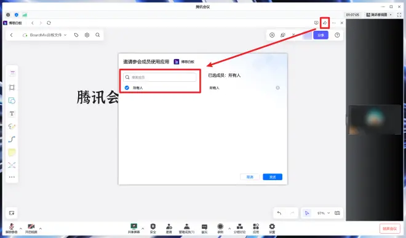Click the Cancel button in dialog

(x=250, y=177)
